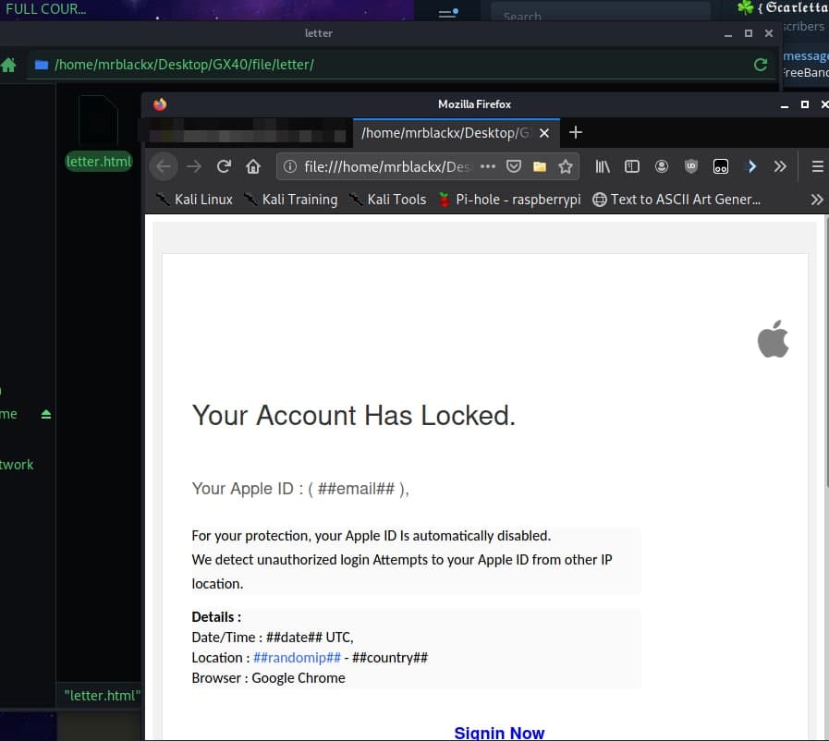This screenshot has width=829, height=741.
Task: Click the Firefox reload page button
Action: point(224,166)
